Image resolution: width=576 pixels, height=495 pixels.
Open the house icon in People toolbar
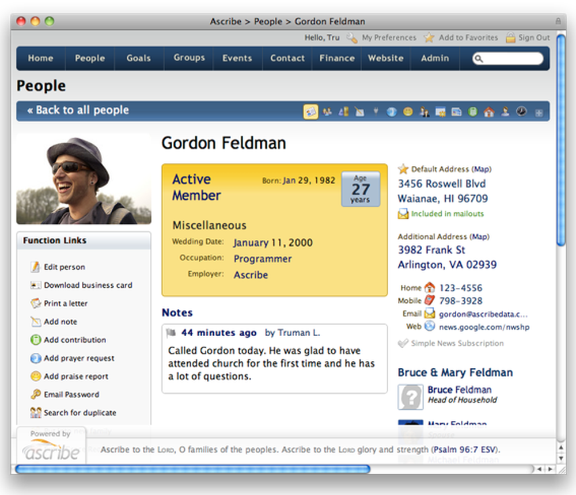[489, 112]
